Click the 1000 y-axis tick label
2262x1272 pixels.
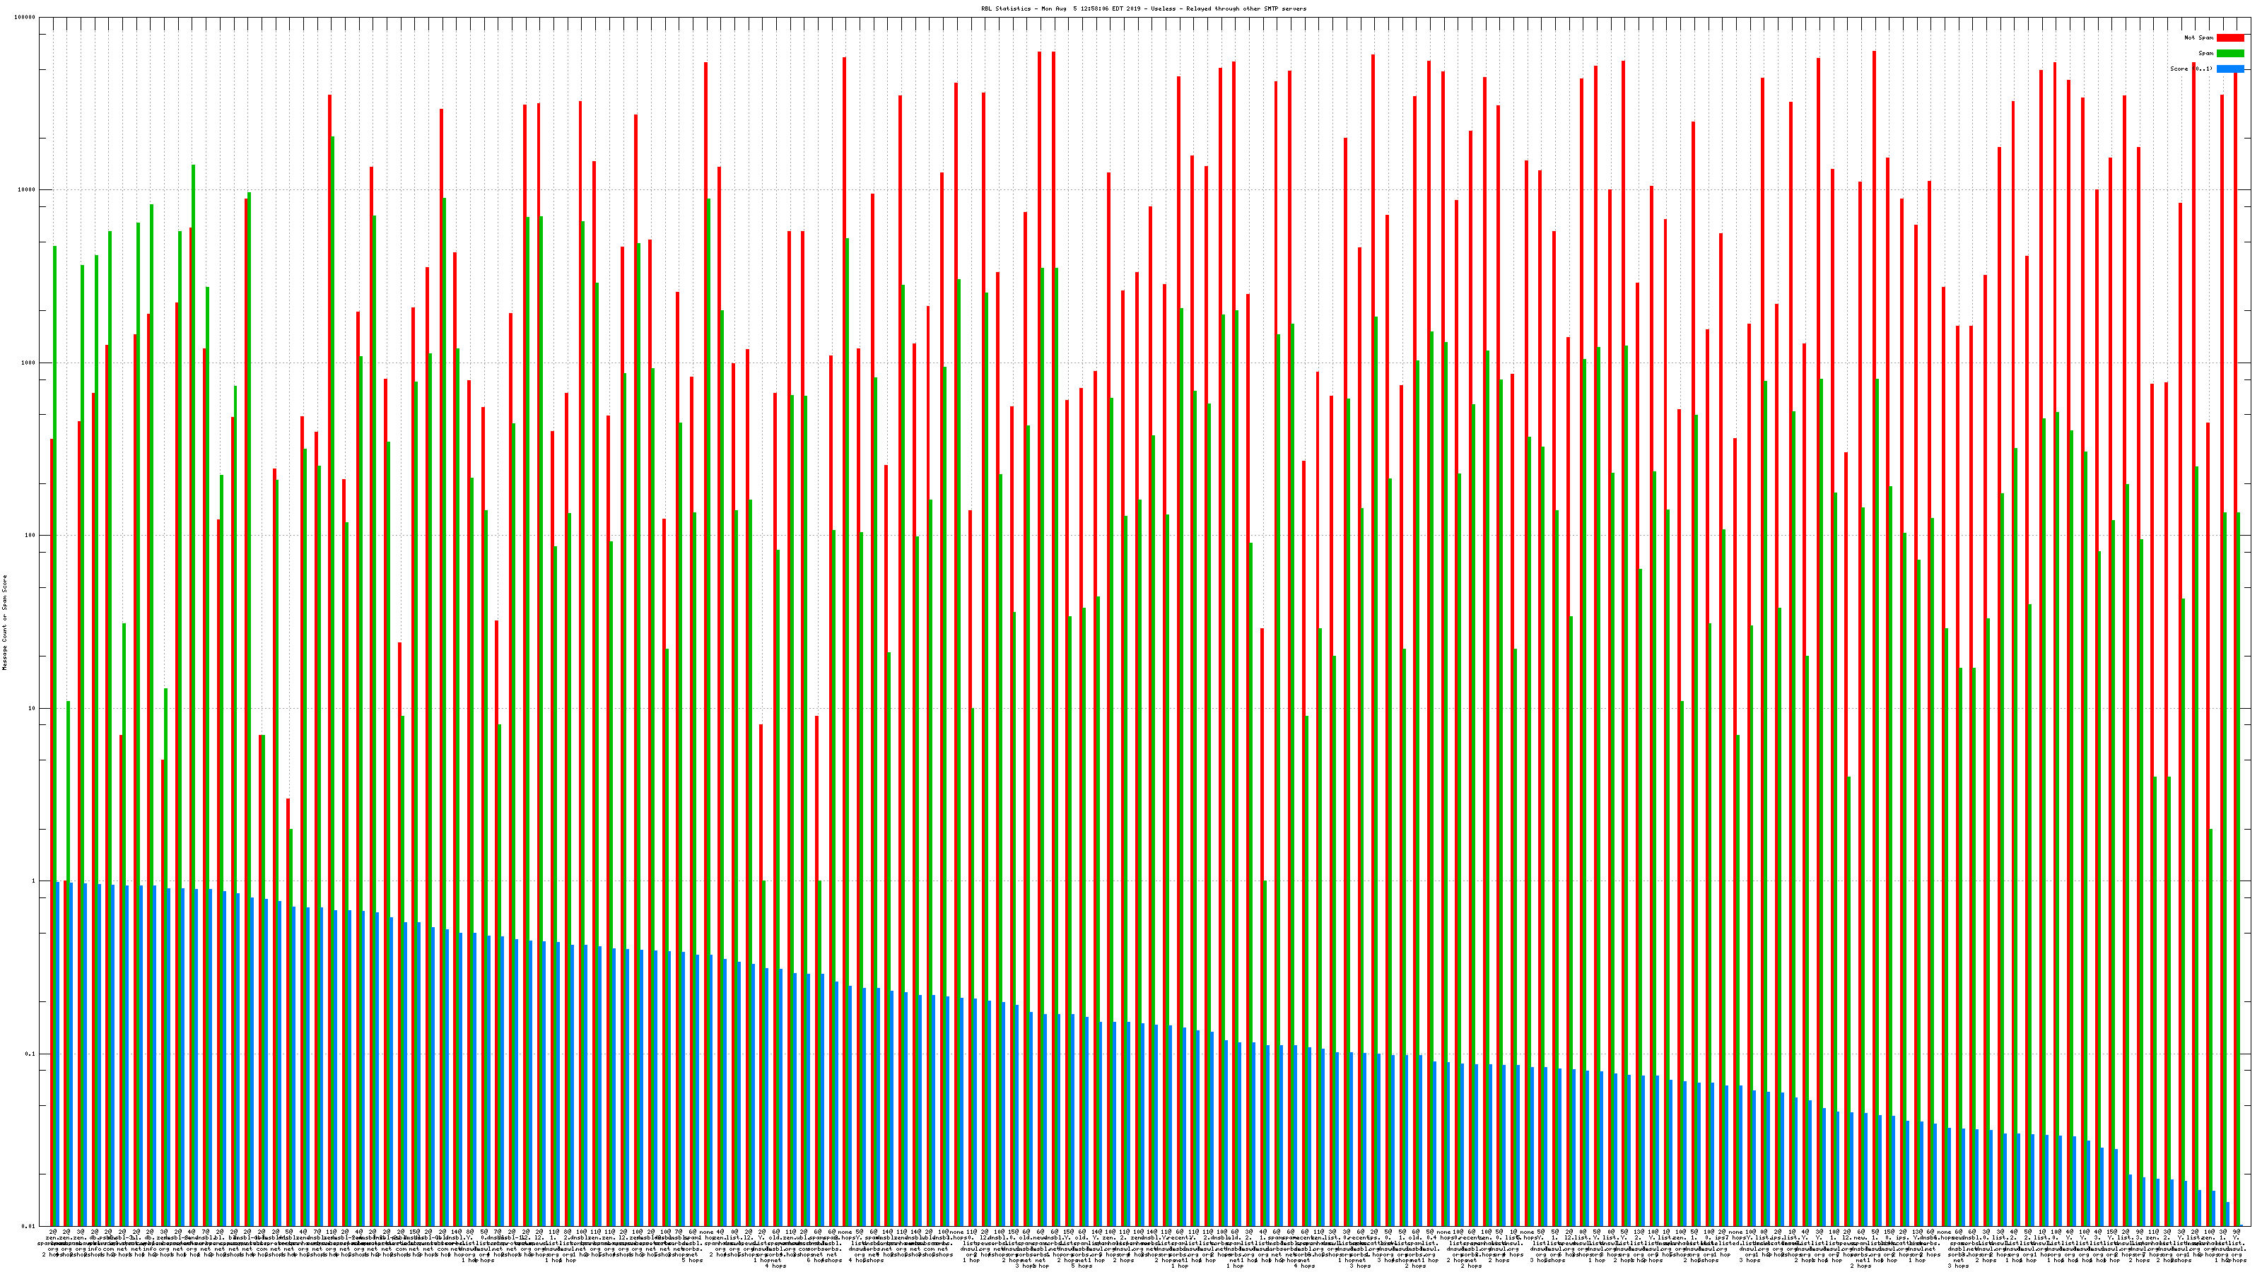29,363
